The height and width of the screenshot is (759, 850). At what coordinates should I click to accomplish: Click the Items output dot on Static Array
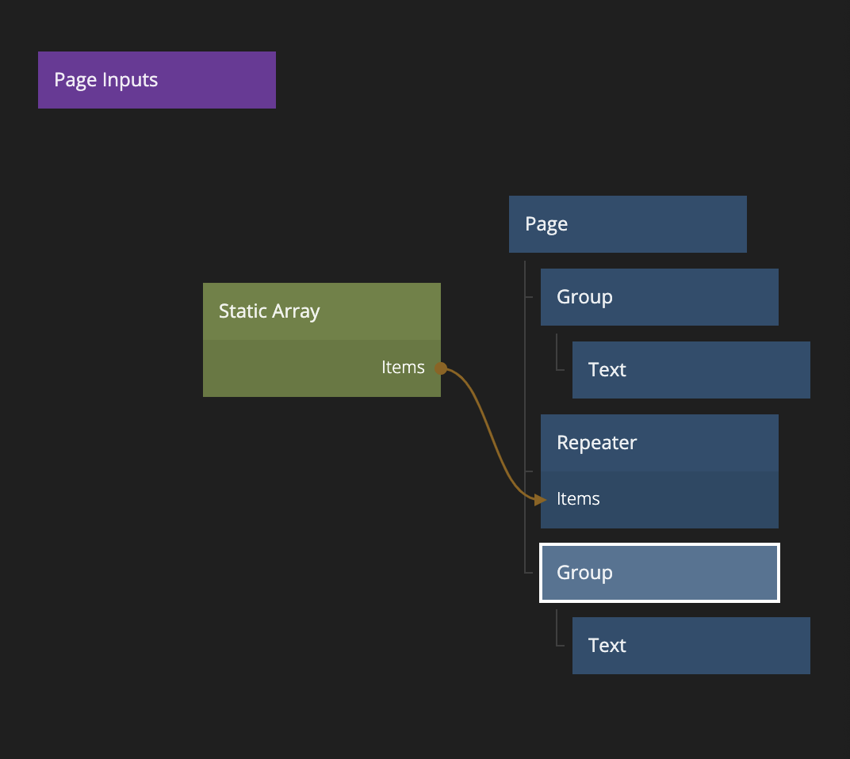(x=441, y=368)
